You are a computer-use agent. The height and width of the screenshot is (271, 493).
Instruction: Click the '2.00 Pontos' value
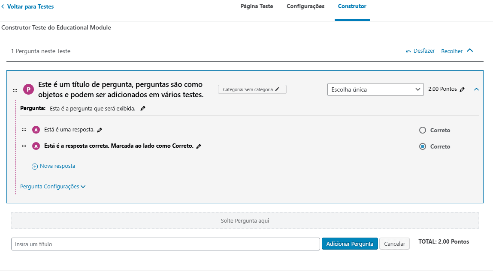pos(442,89)
